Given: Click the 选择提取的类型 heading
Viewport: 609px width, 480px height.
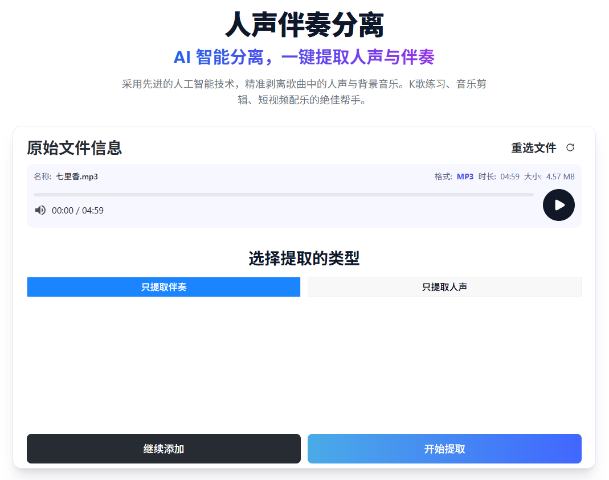Looking at the screenshot, I should [304, 258].
